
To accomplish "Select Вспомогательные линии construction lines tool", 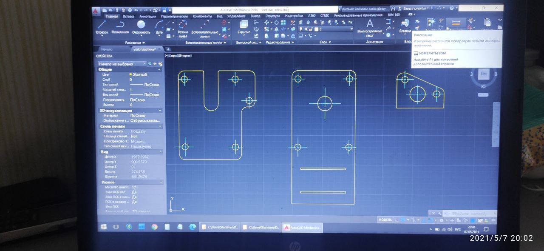I will click(x=205, y=29).
